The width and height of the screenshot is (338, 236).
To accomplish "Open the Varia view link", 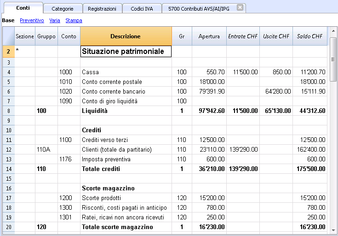I will (x=55, y=20).
